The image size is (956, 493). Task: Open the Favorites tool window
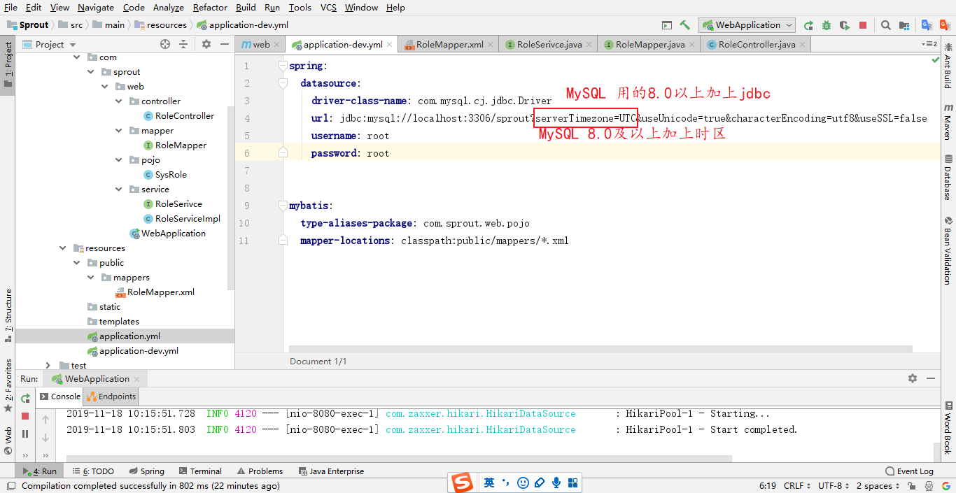pyautogui.click(x=8, y=385)
